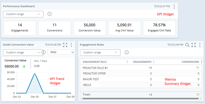Screen dimensions: 205x104
Task: Click info icon in Engagement Rules widget
Action: [127, 52]
